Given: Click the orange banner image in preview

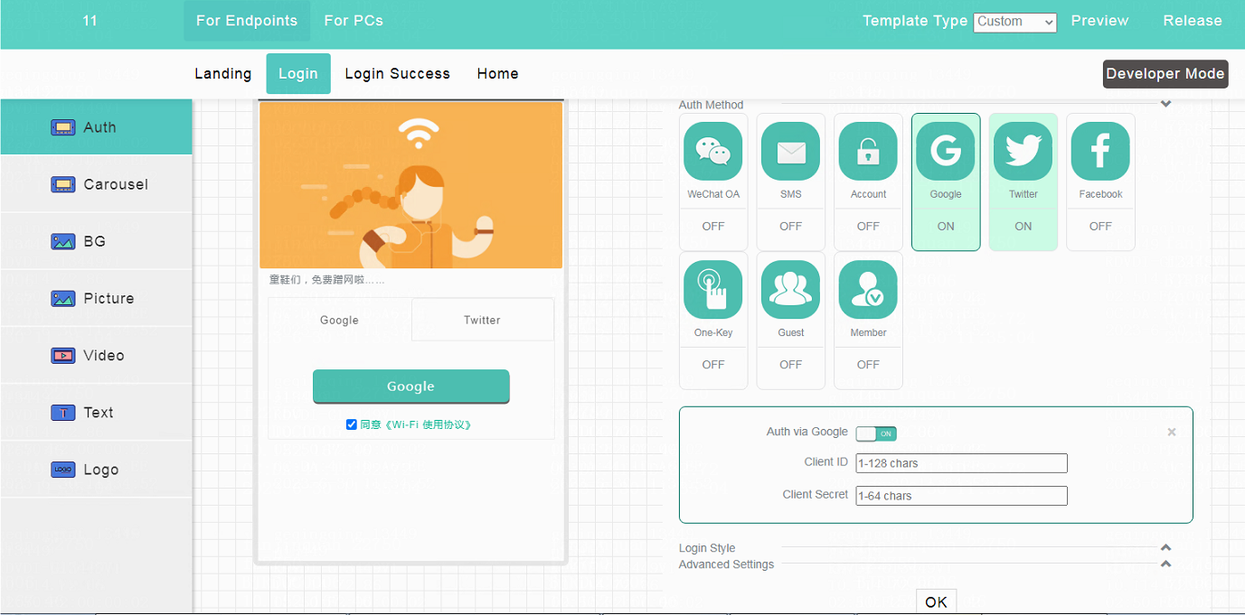Looking at the screenshot, I should [411, 185].
